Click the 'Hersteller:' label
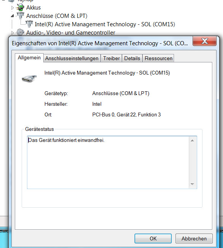The width and height of the screenshot is (223, 248). pyautogui.click(x=56, y=104)
